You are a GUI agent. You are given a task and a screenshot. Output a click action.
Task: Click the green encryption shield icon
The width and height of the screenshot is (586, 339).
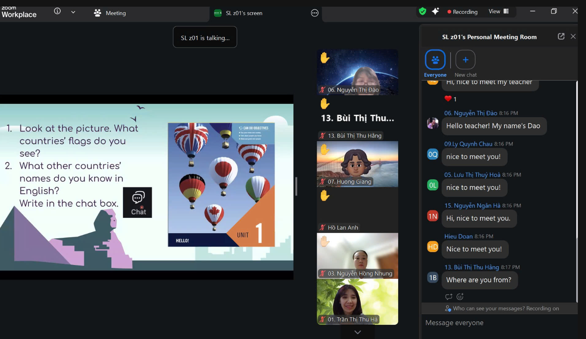pyautogui.click(x=423, y=11)
